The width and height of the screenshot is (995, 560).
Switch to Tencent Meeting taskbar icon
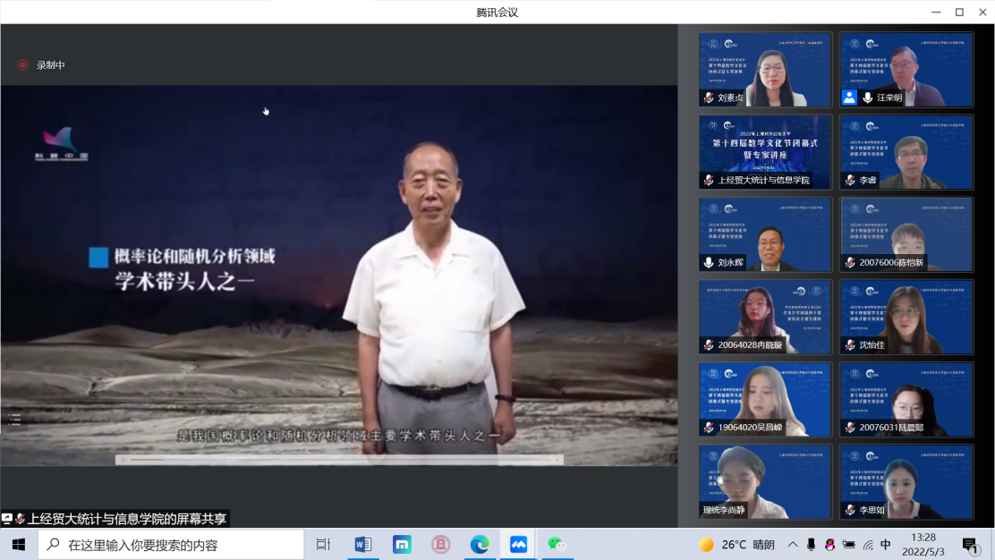(518, 544)
